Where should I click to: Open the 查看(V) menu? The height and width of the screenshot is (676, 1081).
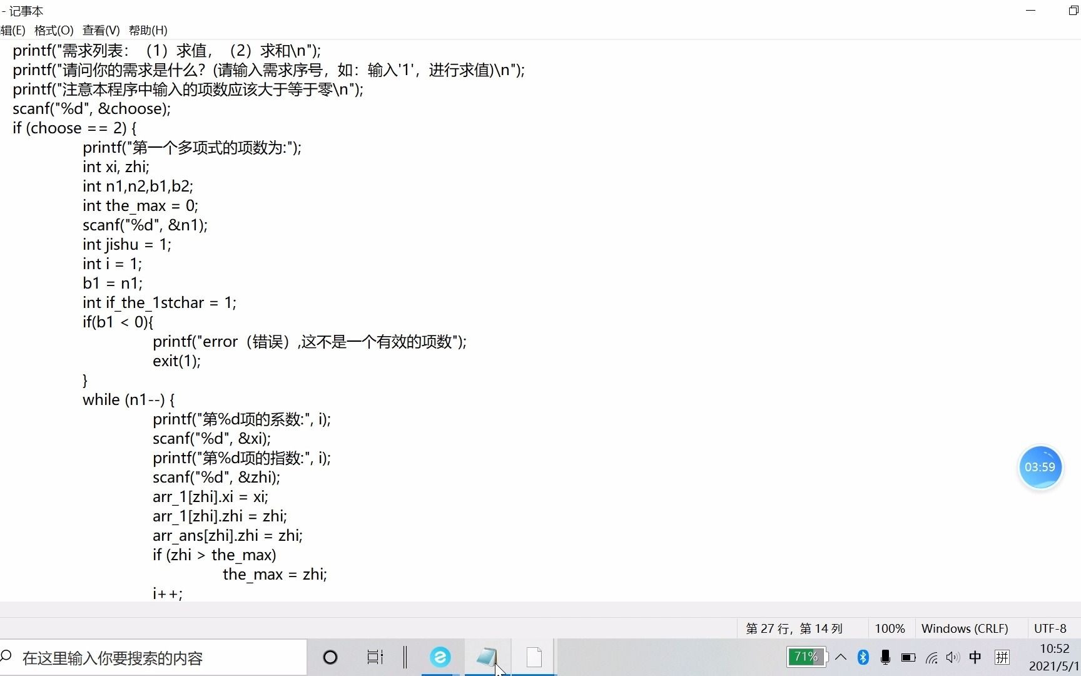(x=101, y=30)
